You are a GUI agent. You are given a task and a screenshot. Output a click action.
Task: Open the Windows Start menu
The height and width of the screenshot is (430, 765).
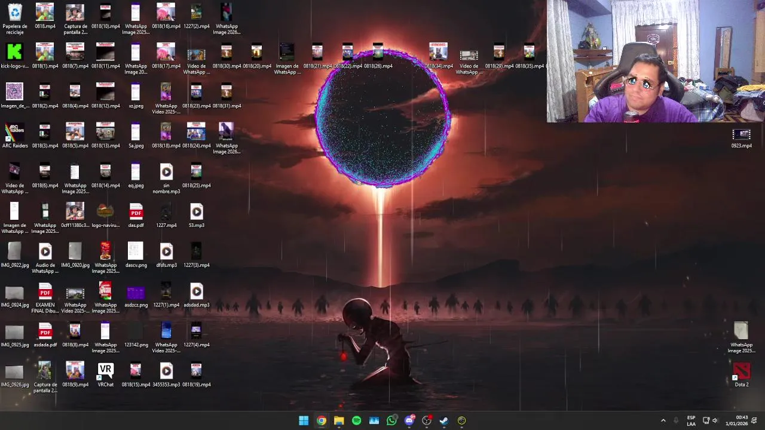click(304, 420)
